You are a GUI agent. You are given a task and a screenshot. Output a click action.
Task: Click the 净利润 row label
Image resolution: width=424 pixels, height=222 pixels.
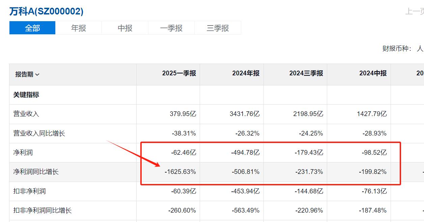point(23,153)
